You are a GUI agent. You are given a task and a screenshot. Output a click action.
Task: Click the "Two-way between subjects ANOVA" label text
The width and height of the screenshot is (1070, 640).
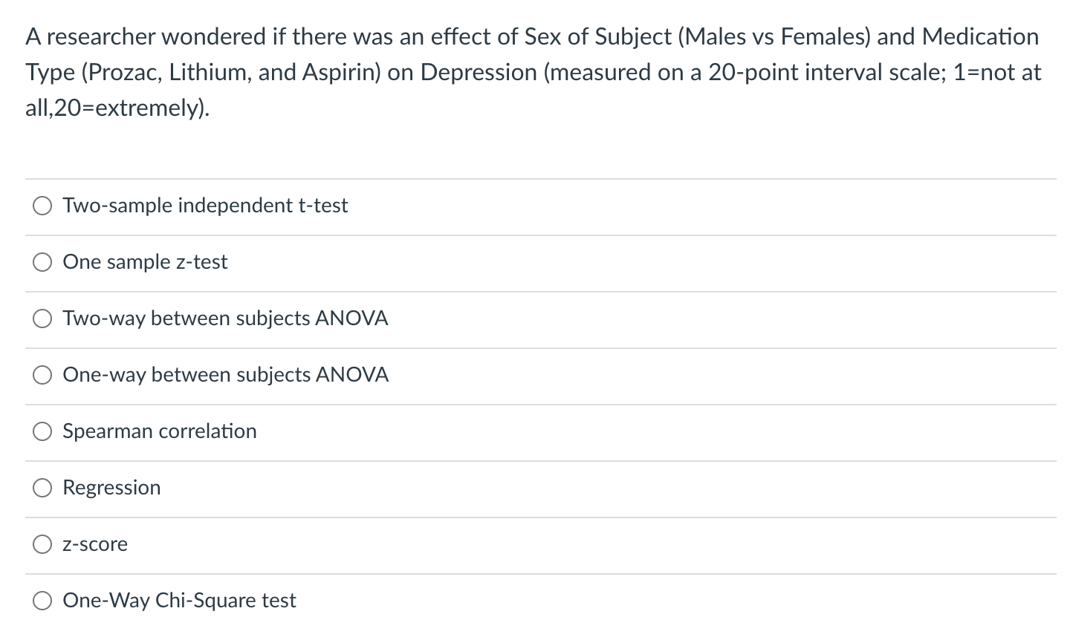pyautogui.click(x=225, y=319)
